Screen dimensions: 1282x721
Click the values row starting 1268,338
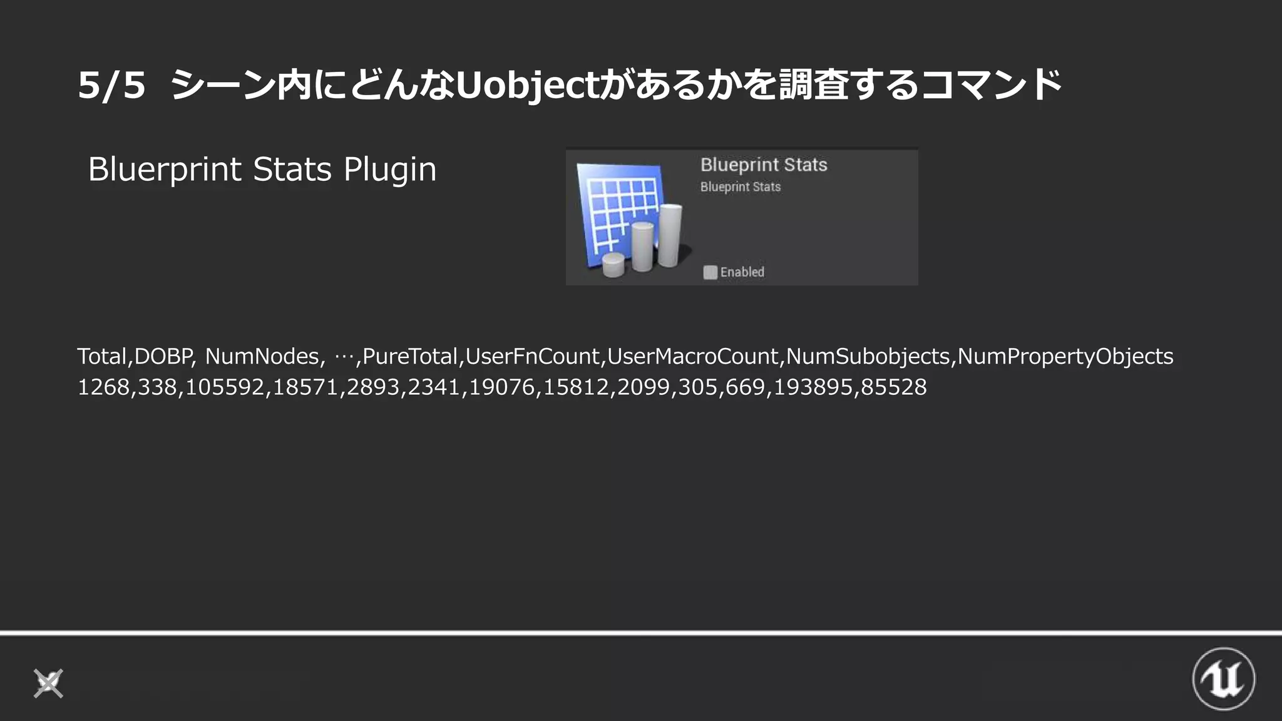coord(502,387)
